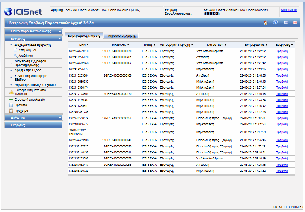Screen dimensions: 305x212
Task: Click the table horizontal scrollbar
Action: (x=181, y=175)
